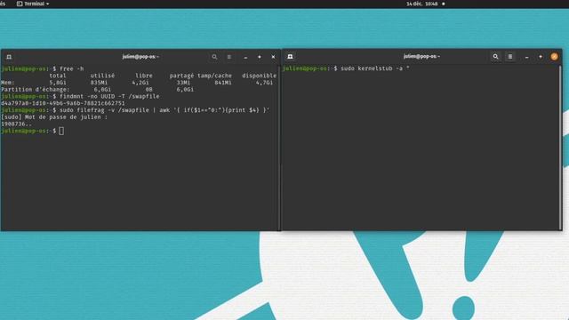
Task: Click the 'utilisé' column header
Action: coord(102,76)
